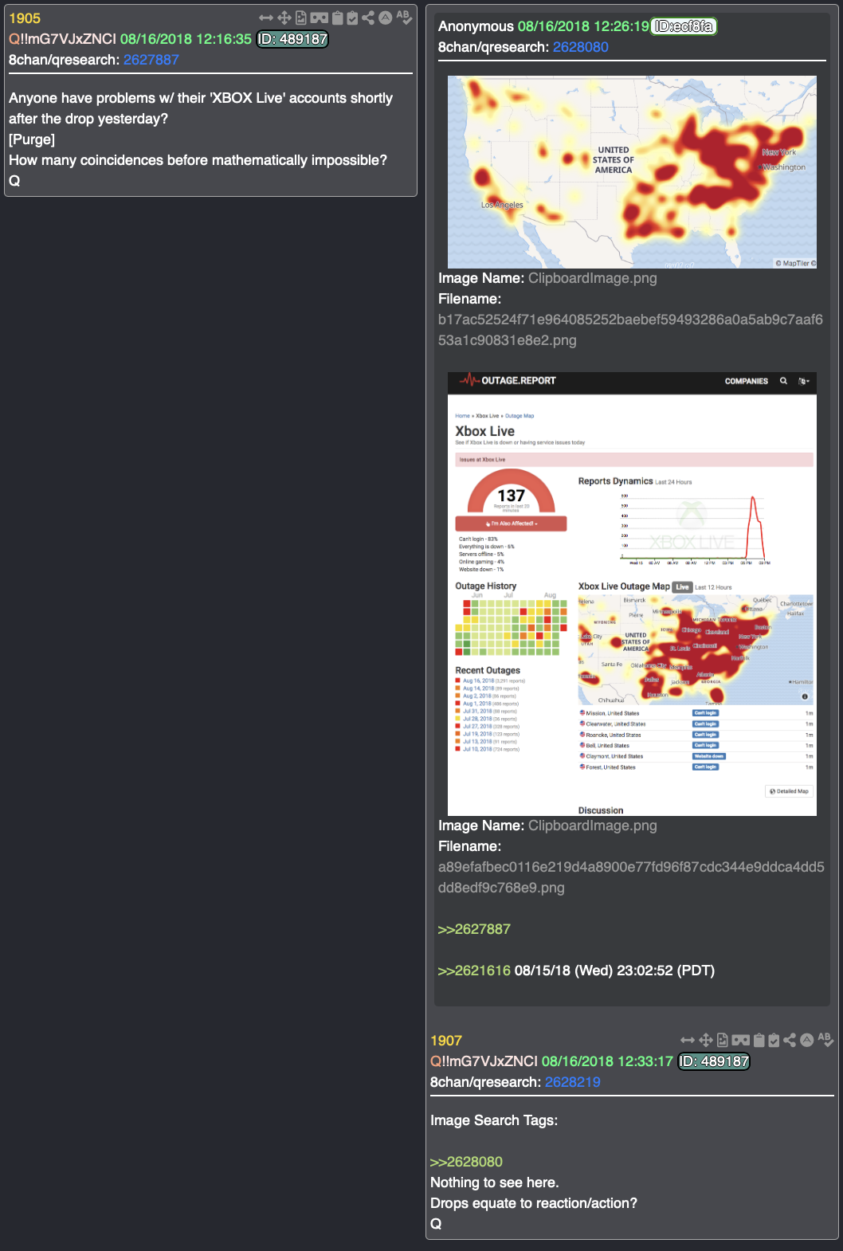Viewport: 843px width, 1251px height.
Task: Click AB spellcheck icon on post 1907
Action: 825,1040
